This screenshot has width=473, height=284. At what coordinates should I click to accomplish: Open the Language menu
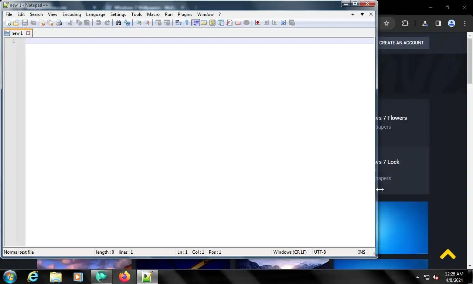(x=96, y=14)
